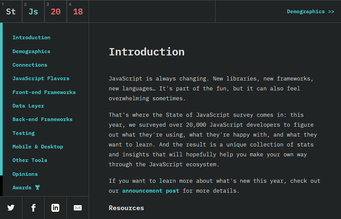The width and height of the screenshot is (341, 219).
Task: Share the survey on LinkedIn
Action: [x=55, y=208]
